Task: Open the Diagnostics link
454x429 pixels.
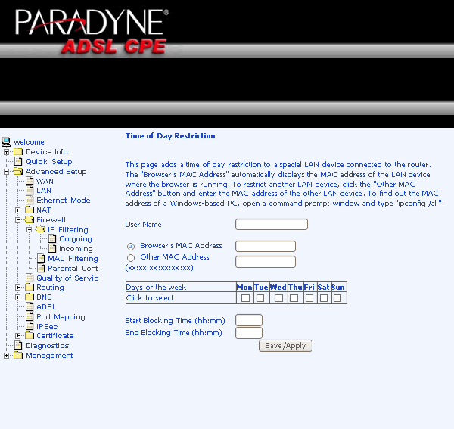Action: [x=48, y=346]
